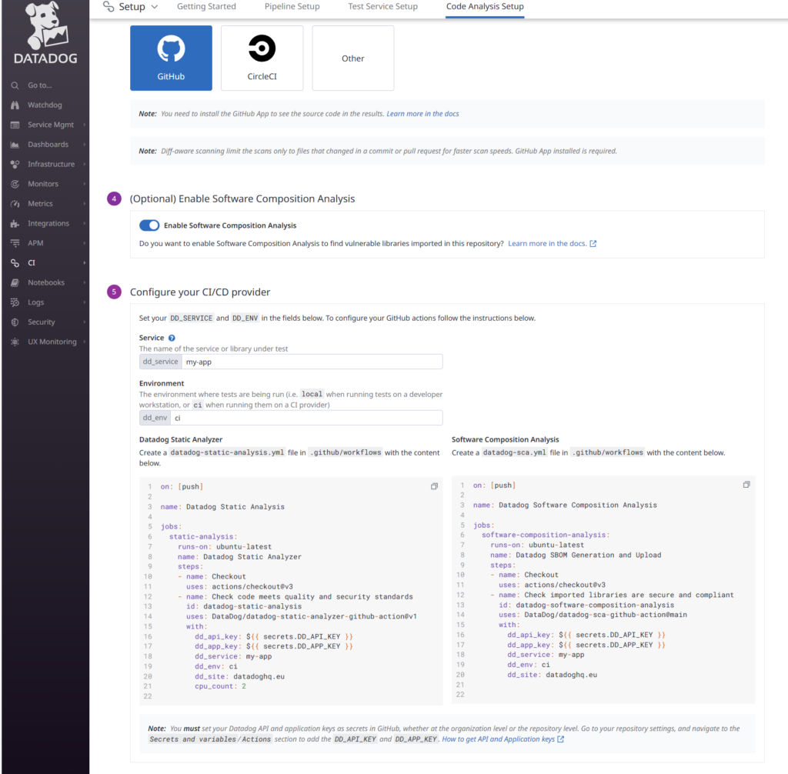Open the Notebooks menu item
This screenshot has width=788, height=774.
coord(45,282)
